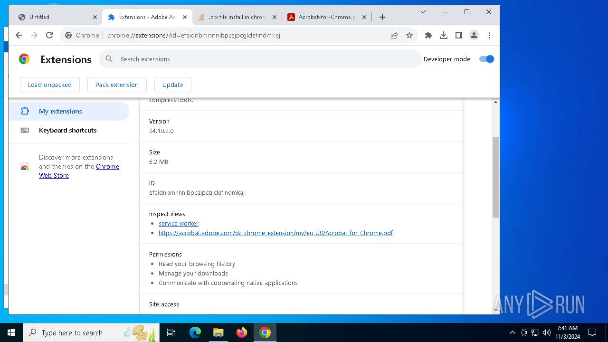Close the Acrobat-for-Chrome tab

364,17
